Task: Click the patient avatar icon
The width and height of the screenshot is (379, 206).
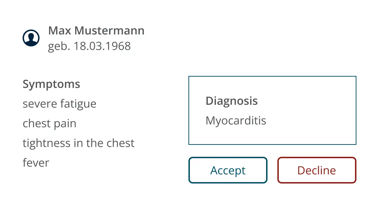Action: pyautogui.click(x=31, y=38)
